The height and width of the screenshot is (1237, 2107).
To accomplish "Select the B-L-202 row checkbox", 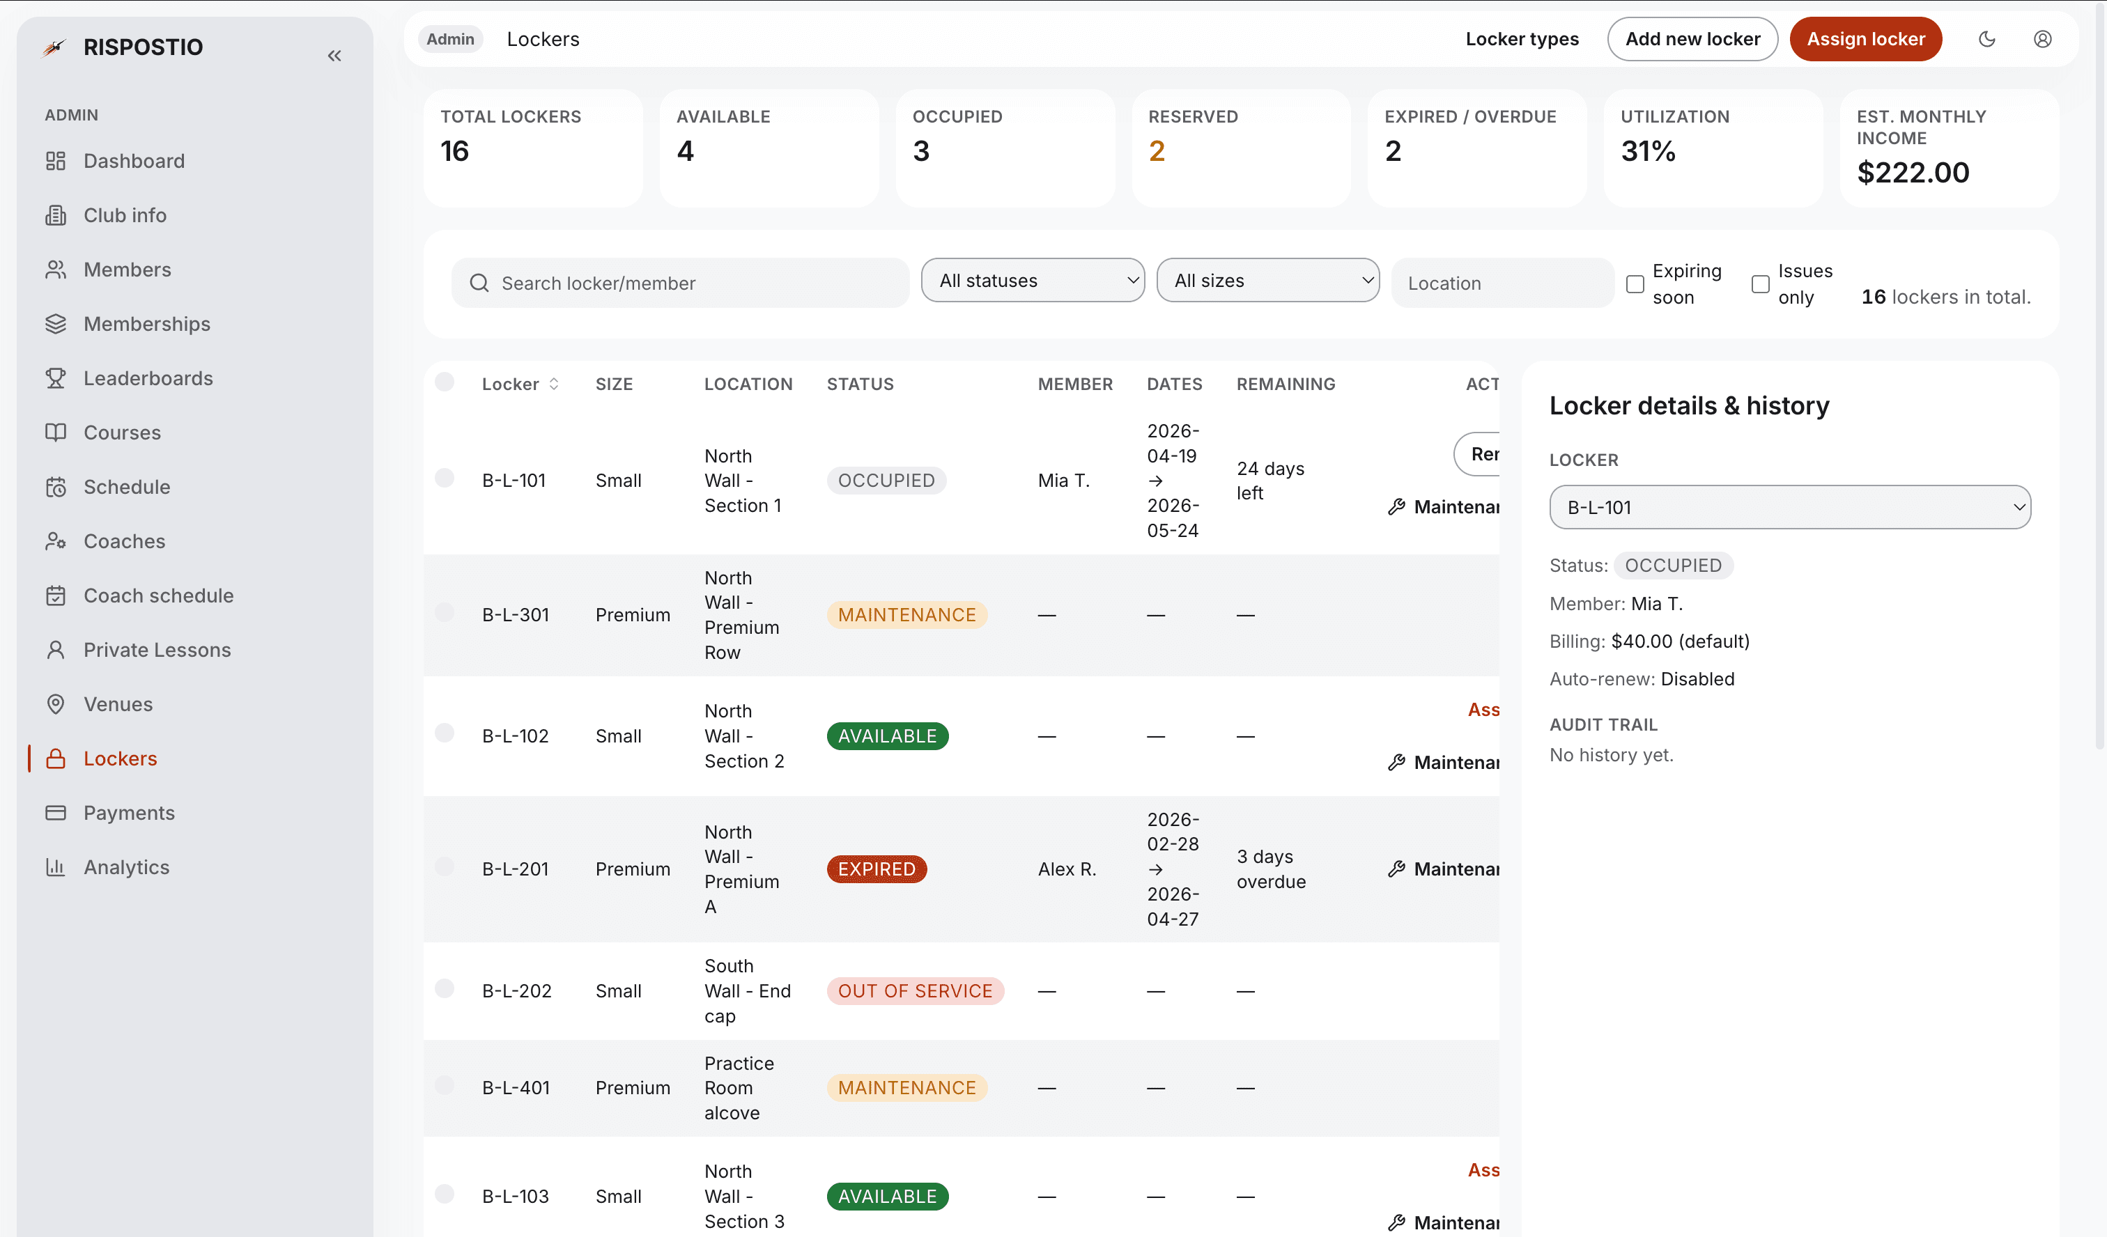I will (445, 989).
